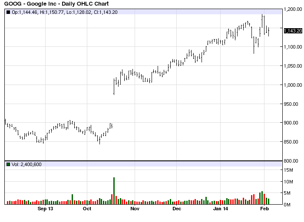Click the 'Feb' date axis label
Viewport: 304px width, 222px height.
[x=264, y=209]
